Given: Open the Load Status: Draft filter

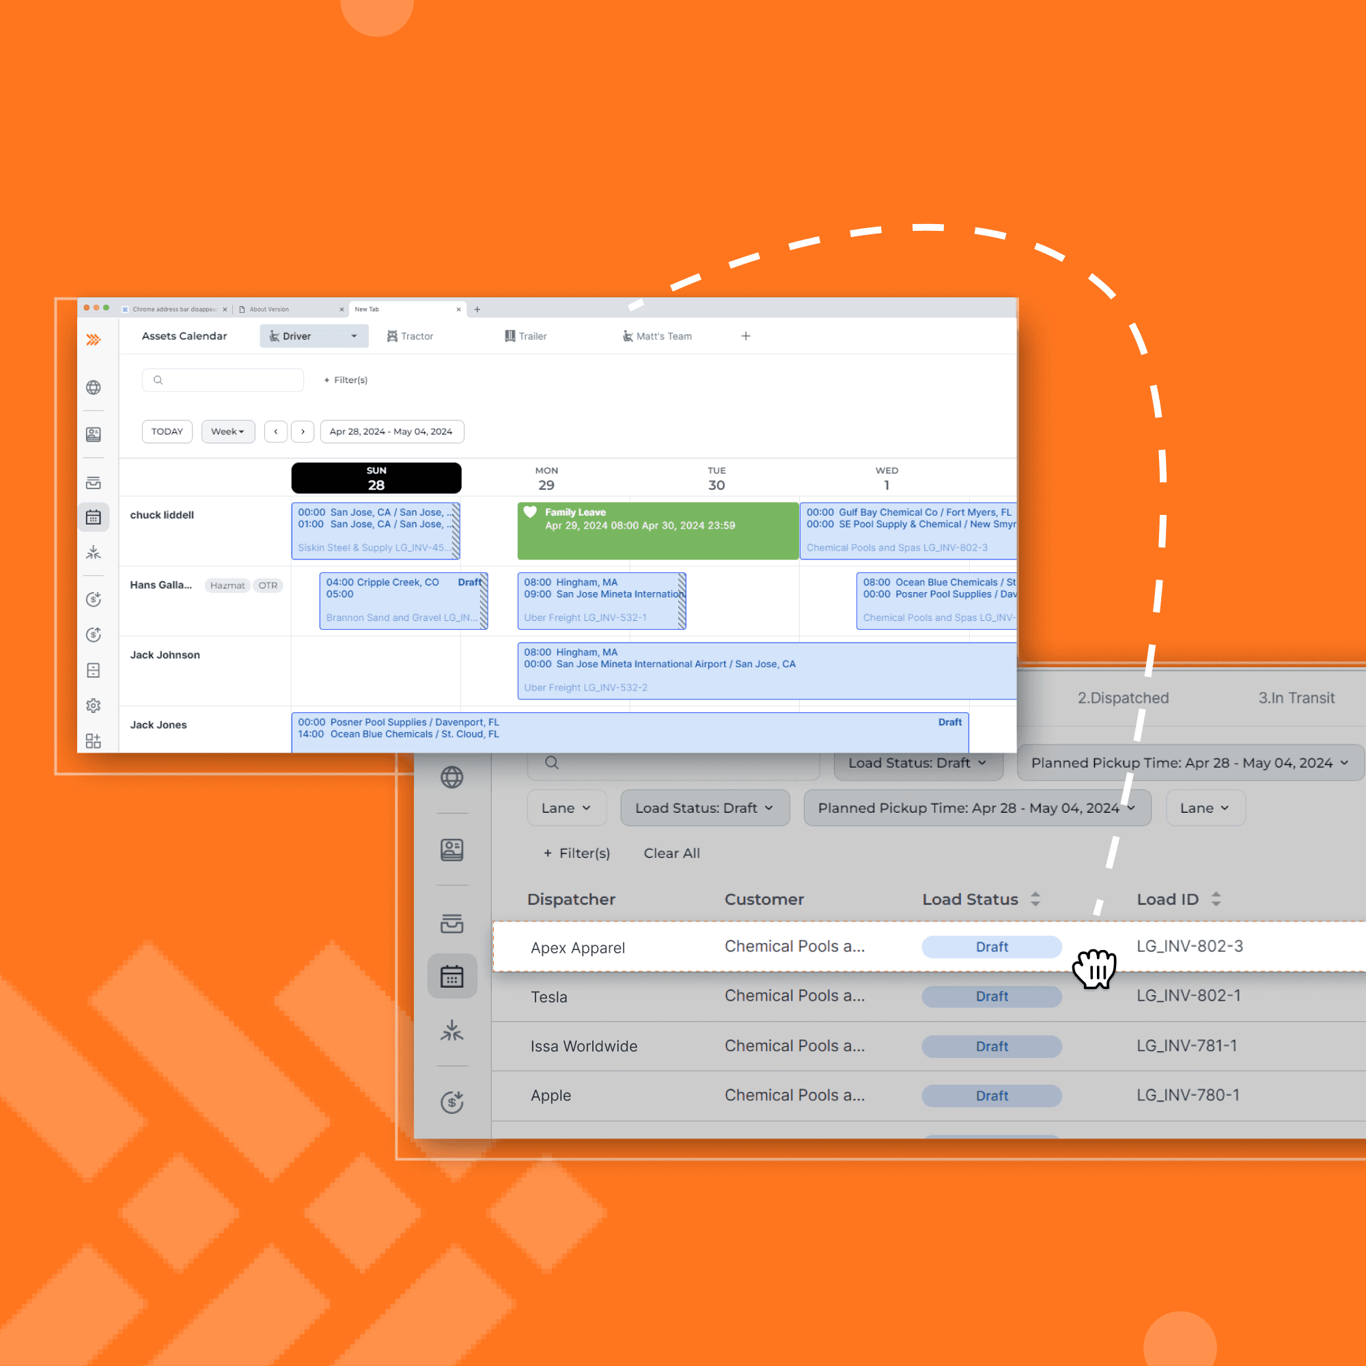Looking at the screenshot, I should click(x=704, y=807).
